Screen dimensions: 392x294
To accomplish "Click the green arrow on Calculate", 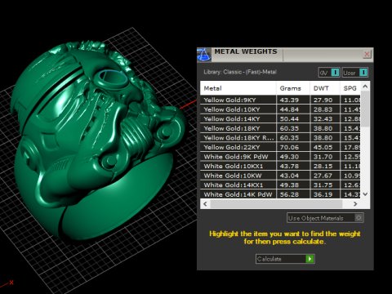I will click(310, 259).
